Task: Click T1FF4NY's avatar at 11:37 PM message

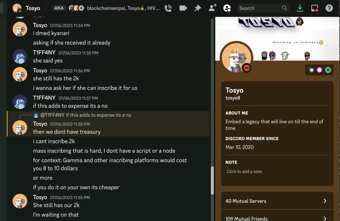Action: (20, 101)
